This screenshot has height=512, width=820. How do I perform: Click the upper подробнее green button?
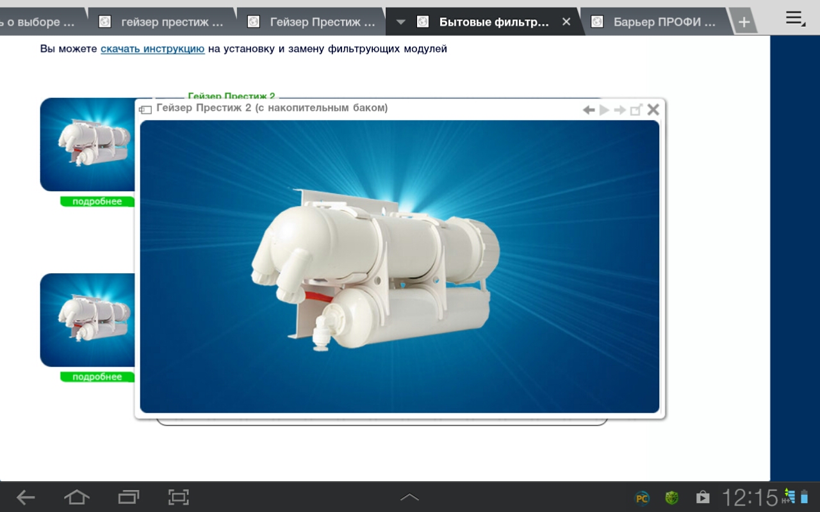click(x=97, y=202)
